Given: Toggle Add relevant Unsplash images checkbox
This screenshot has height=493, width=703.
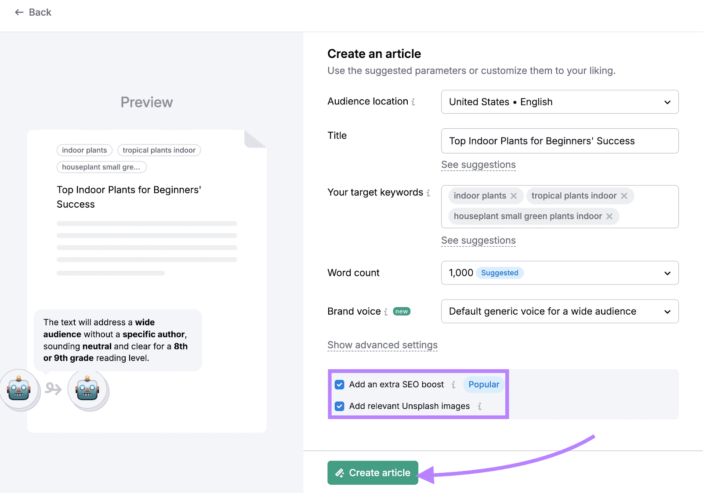Looking at the screenshot, I should (339, 407).
